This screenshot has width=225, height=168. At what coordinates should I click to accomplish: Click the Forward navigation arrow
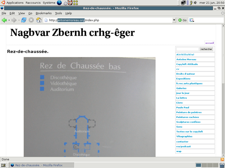14,20
